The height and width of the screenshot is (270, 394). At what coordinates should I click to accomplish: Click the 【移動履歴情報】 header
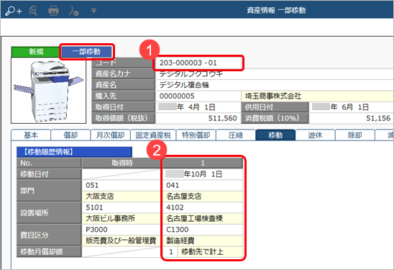point(74,152)
